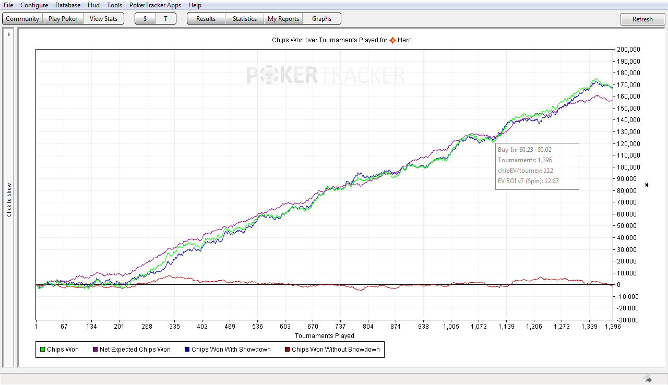Click the 200,000 y-axis value

click(628, 50)
